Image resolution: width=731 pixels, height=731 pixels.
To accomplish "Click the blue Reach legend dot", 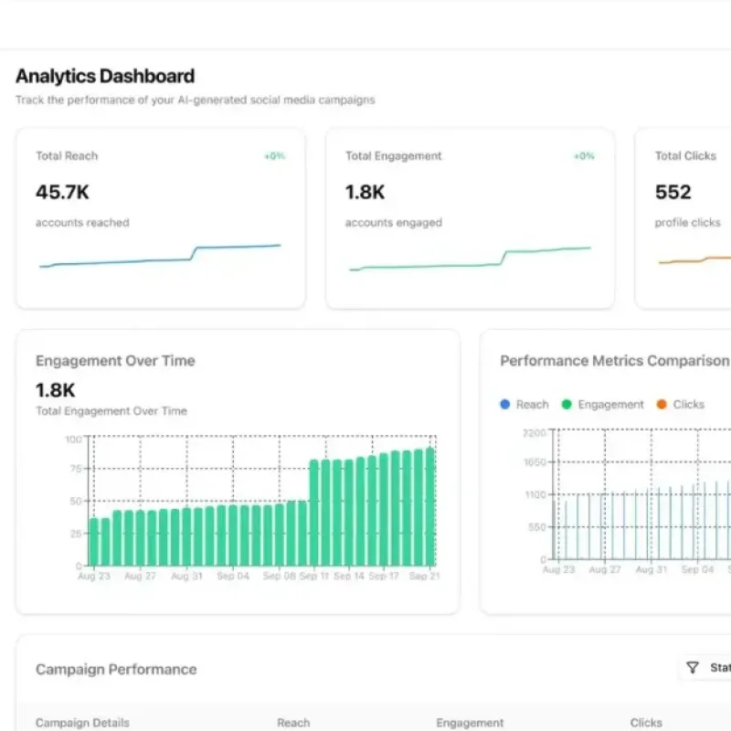I will (504, 404).
